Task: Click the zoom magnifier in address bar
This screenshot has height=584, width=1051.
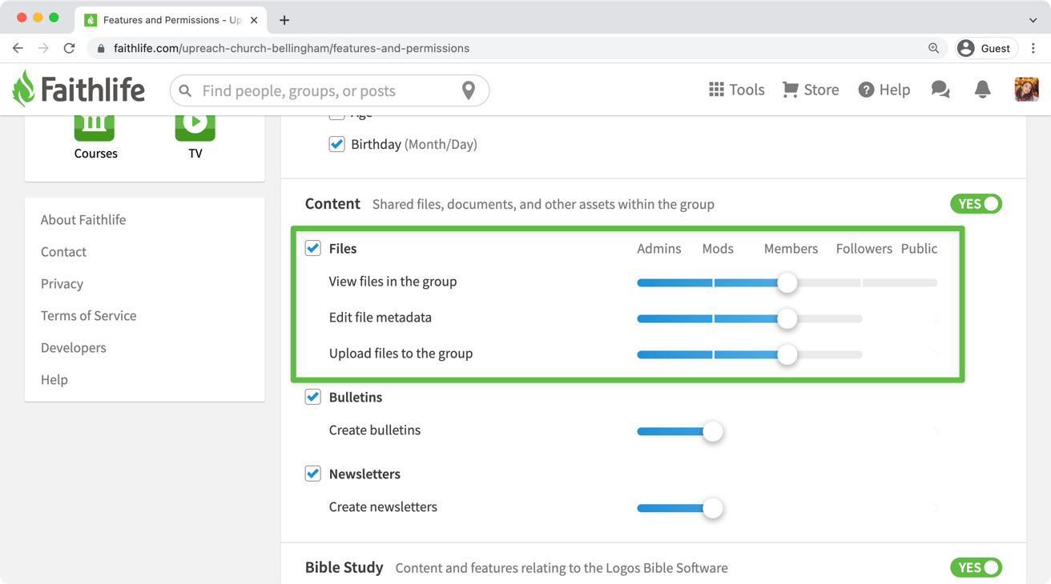Action: tap(933, 48)
